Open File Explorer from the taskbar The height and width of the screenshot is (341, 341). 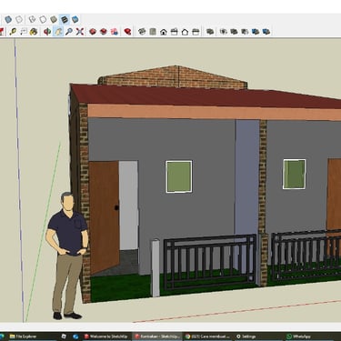[23, 336]
